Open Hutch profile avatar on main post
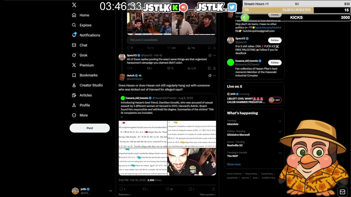 point(122,77)
